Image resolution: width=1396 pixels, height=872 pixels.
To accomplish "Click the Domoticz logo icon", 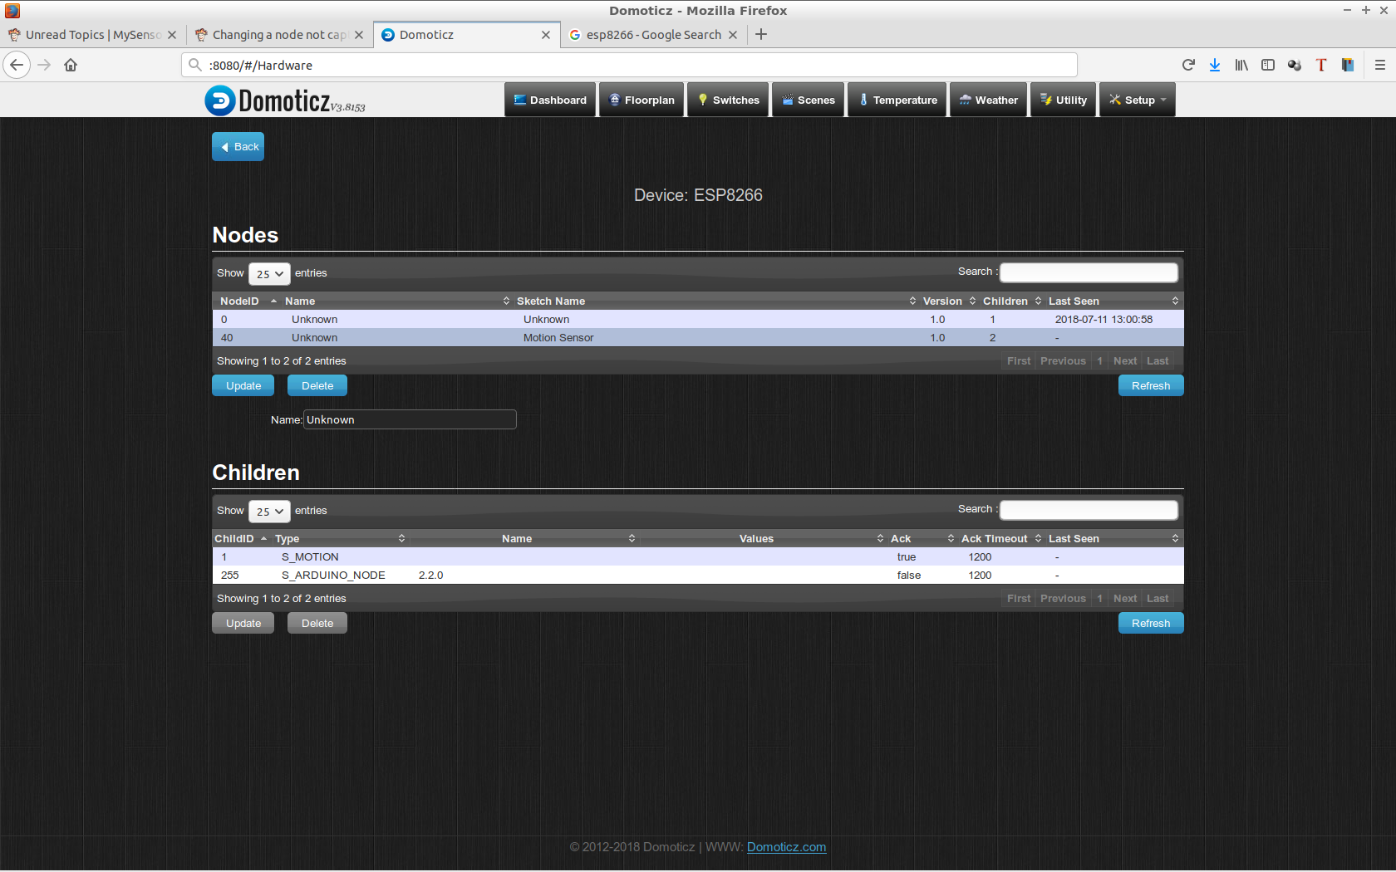I will pos(220,100).
